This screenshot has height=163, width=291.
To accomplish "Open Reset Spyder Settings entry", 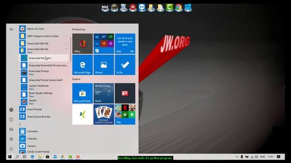I will (x=44, y=95).
